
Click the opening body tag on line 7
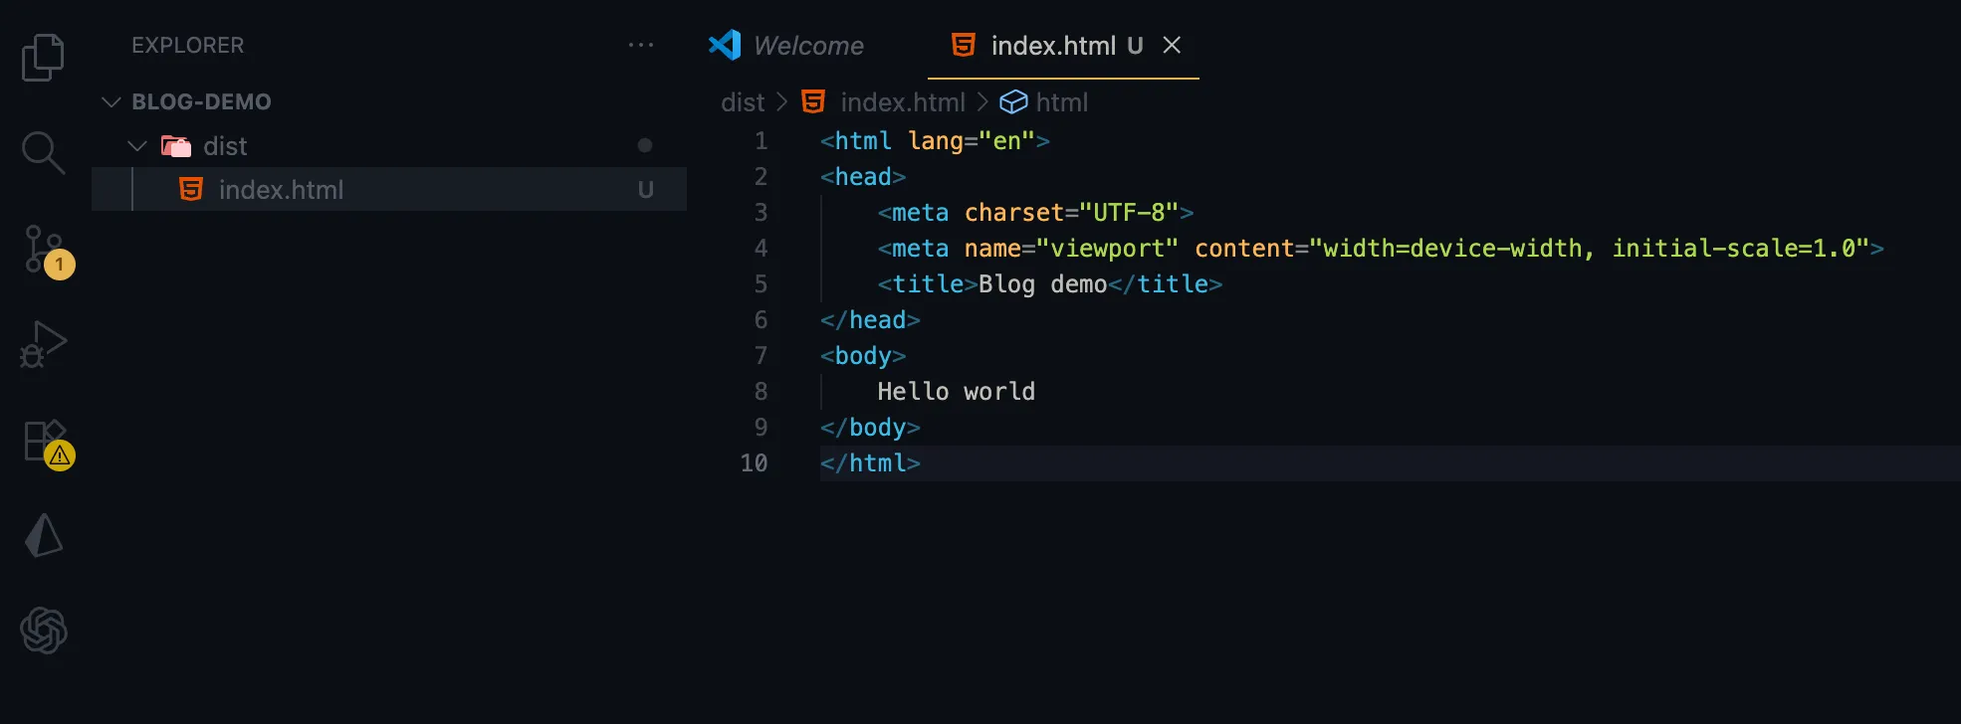click(x=863, y=356)
